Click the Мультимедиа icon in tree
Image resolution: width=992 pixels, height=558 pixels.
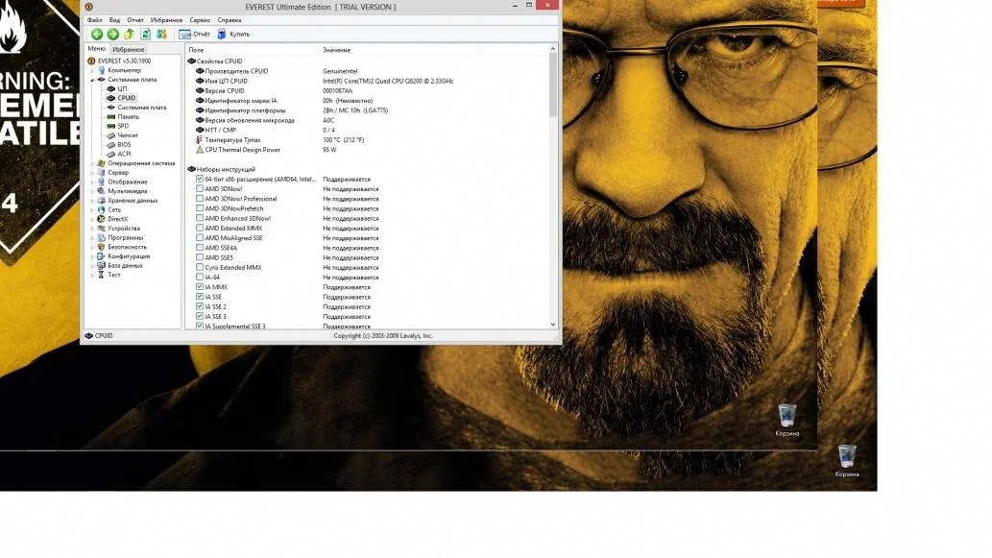(101, 191)
